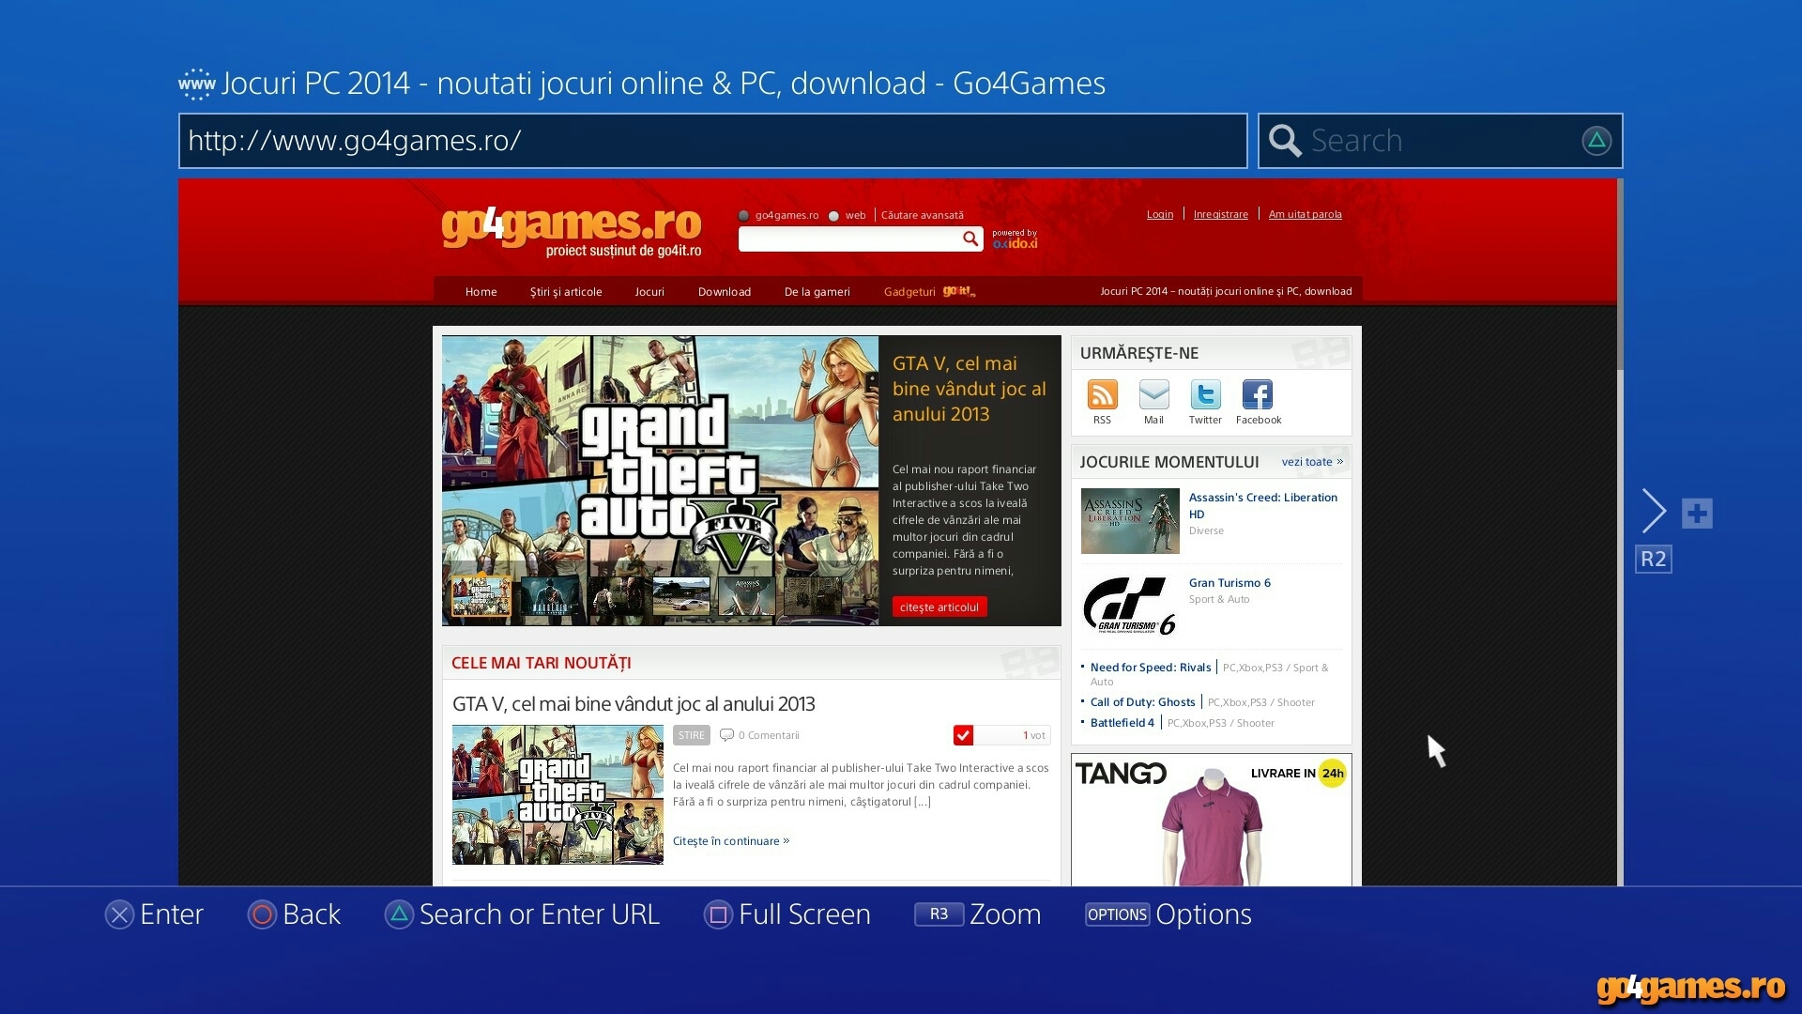The image size is (1802, 1014).
Task: Click the STIRE tag label
Action: coord(691,735)
